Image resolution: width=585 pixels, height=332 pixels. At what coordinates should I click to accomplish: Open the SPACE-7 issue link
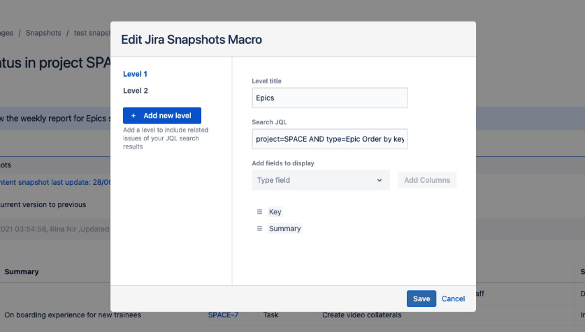tap(223, 315)
